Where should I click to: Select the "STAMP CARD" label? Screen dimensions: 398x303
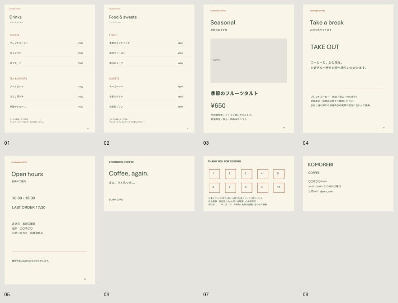[116, 200]
